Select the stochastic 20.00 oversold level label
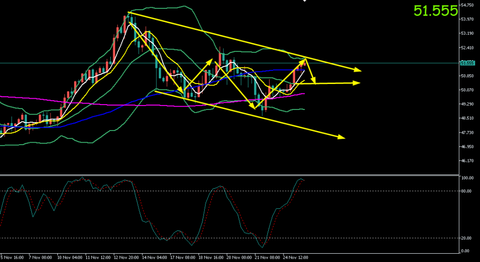480x262 pixels. point(468,238)
